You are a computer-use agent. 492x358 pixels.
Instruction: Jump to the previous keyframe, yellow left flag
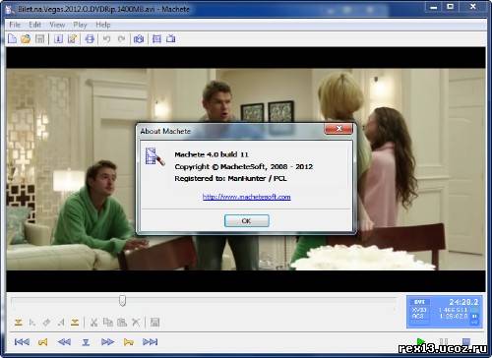pyautogui.click(x=42, y=342)
